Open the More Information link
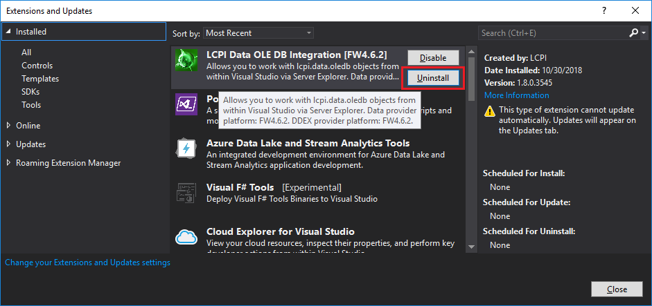The width and height of the screenshot is (652, 306). click(516, 95)
